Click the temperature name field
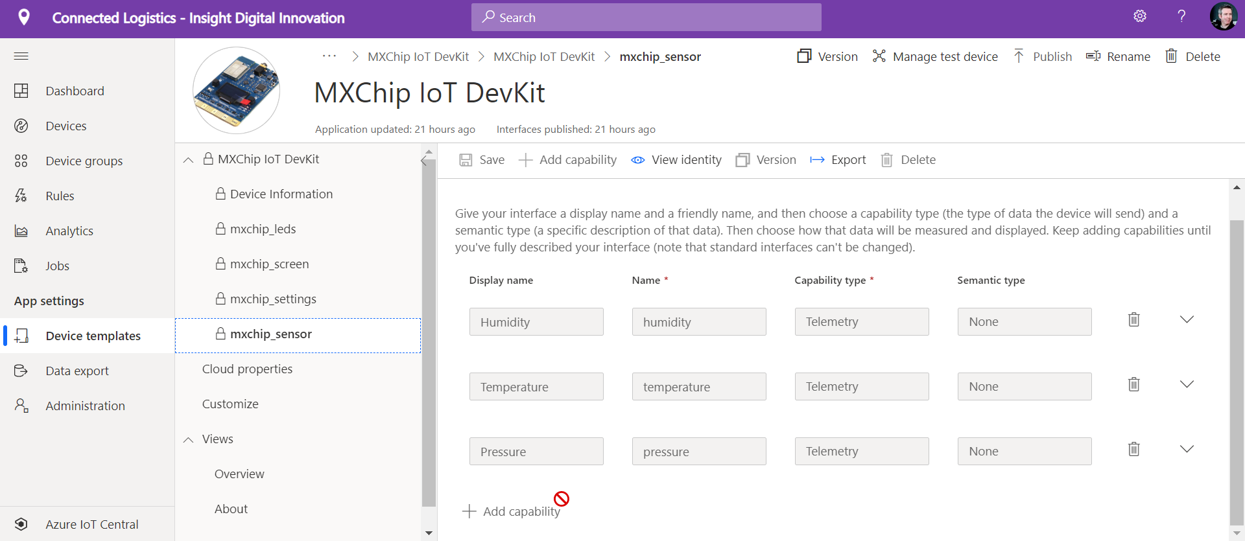The height and width of the screenshot is (541, 1245). (x=699, y=387)
